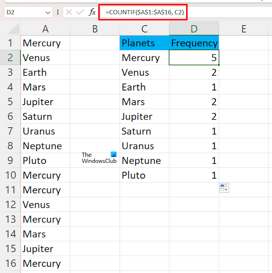Select the blue Planets header cell
272x273 pixels.
(145, 43)
